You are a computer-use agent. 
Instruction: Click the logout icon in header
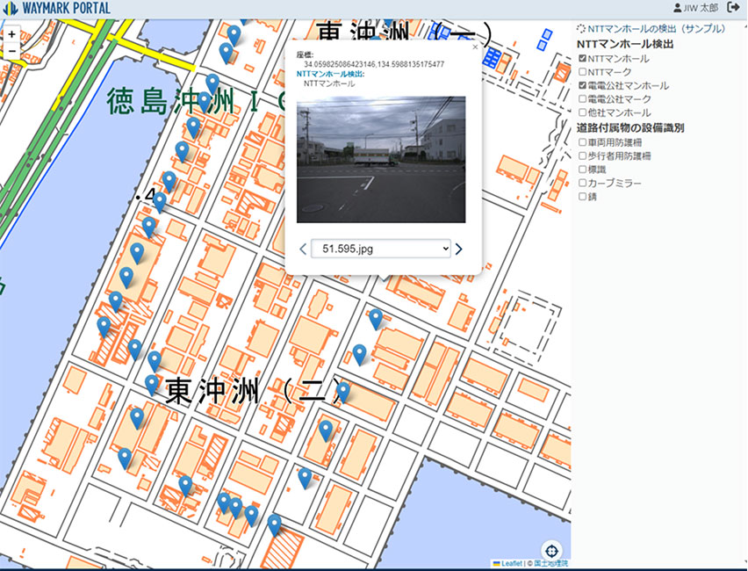734,8
